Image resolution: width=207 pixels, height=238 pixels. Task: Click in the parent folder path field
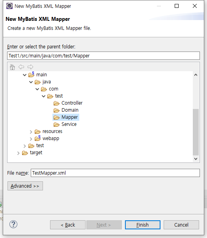tap(103, 56)
